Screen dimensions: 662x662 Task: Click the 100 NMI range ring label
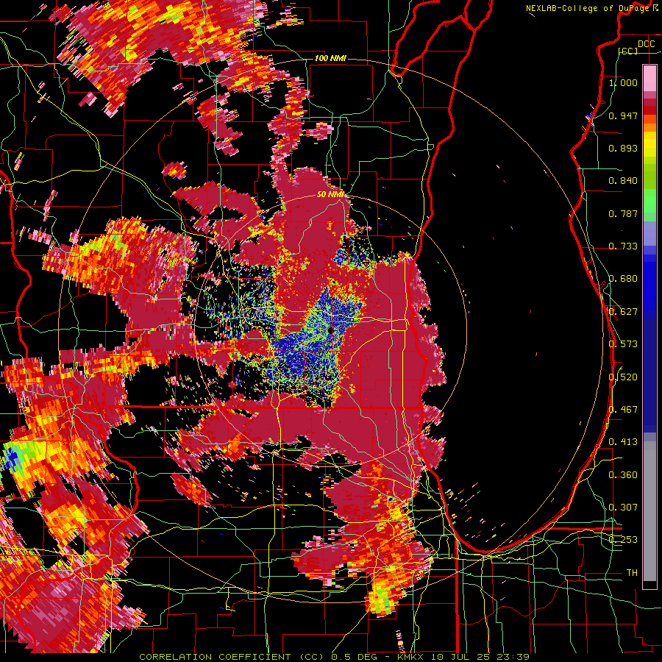click(330, 58)
